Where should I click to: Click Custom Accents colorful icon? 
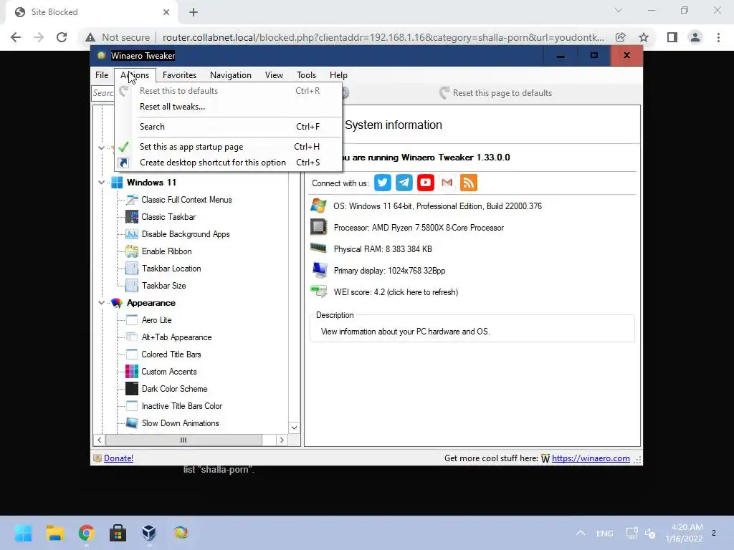point(132,372)
